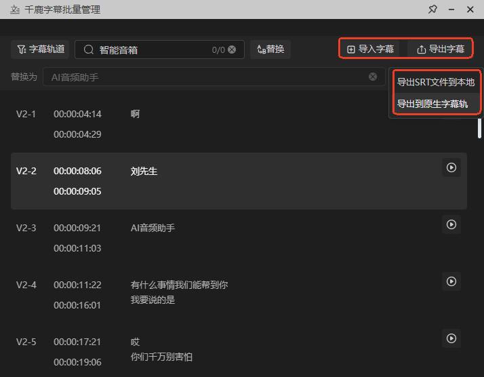Clear the 替换为 replacement field
This screenshot has width=484, height=377.
point(373,77)
